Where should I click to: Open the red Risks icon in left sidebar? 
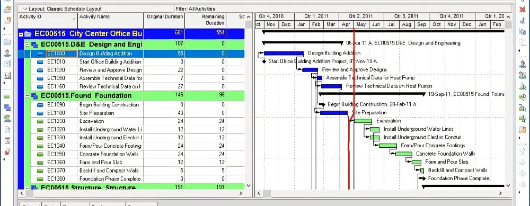tap(7, 151)
